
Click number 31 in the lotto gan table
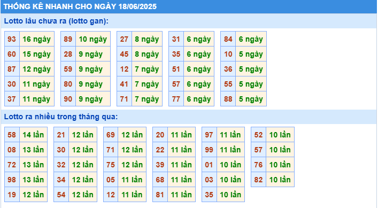pyautogui.click(x=176, y=39)
